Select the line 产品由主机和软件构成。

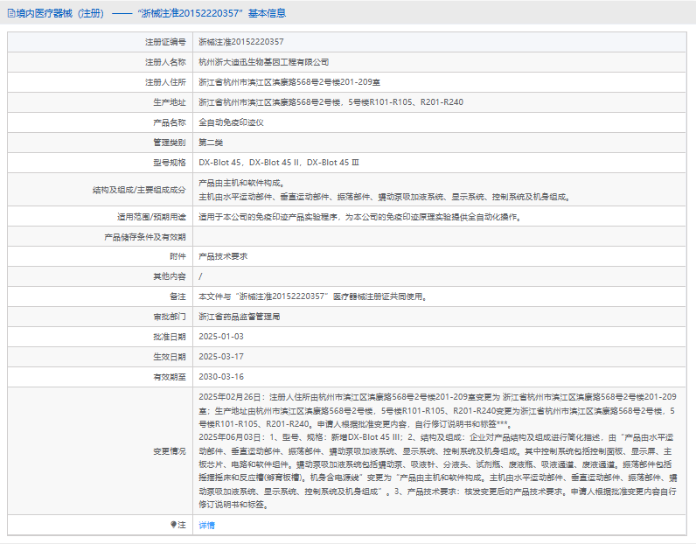242,183
